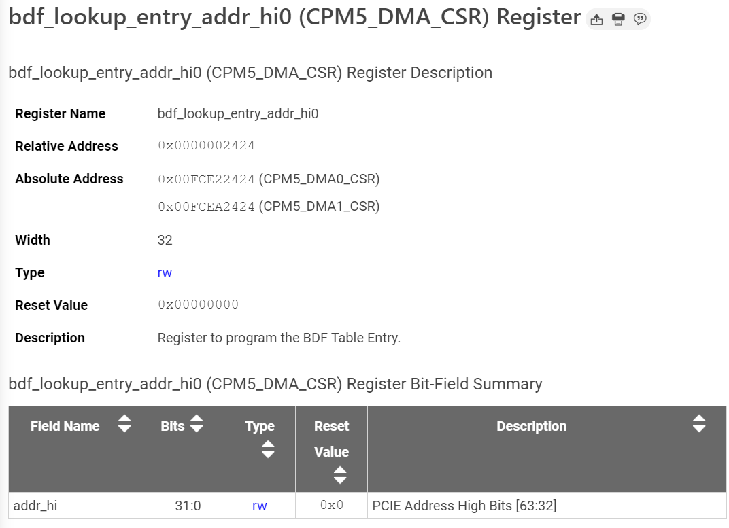Click the sort icon on the Reset Value column
Screen dimensions: 729x528
point(340,476)
